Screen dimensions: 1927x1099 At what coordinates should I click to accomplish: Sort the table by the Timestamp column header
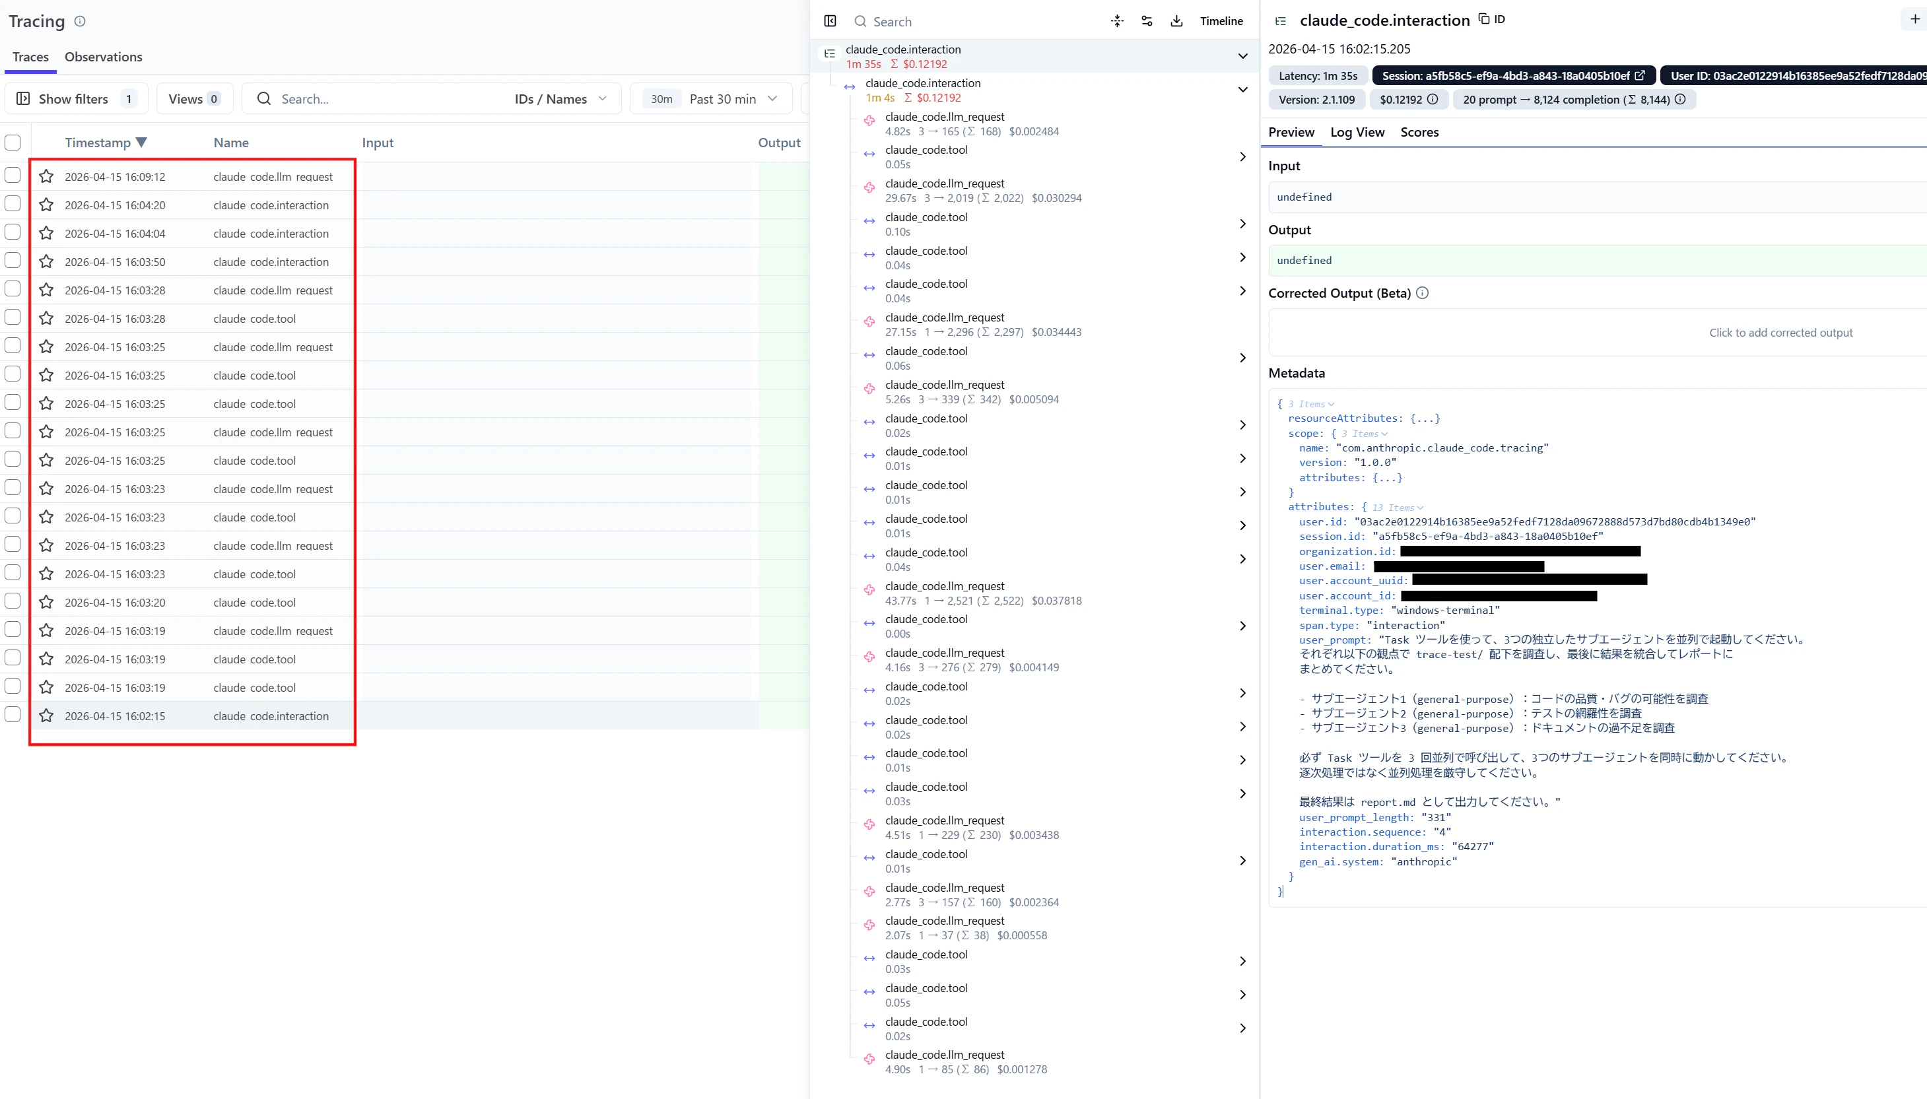(106, 143)
